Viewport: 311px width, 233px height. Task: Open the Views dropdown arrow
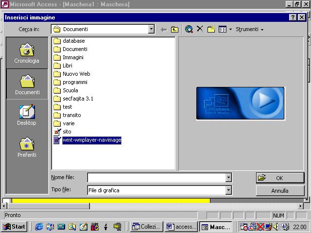230,30
